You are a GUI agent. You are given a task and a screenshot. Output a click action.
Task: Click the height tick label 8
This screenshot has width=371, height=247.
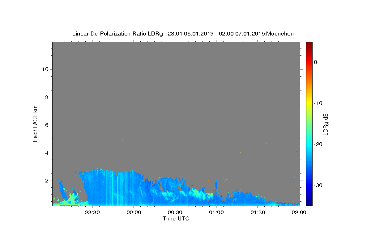pos(46,97)
